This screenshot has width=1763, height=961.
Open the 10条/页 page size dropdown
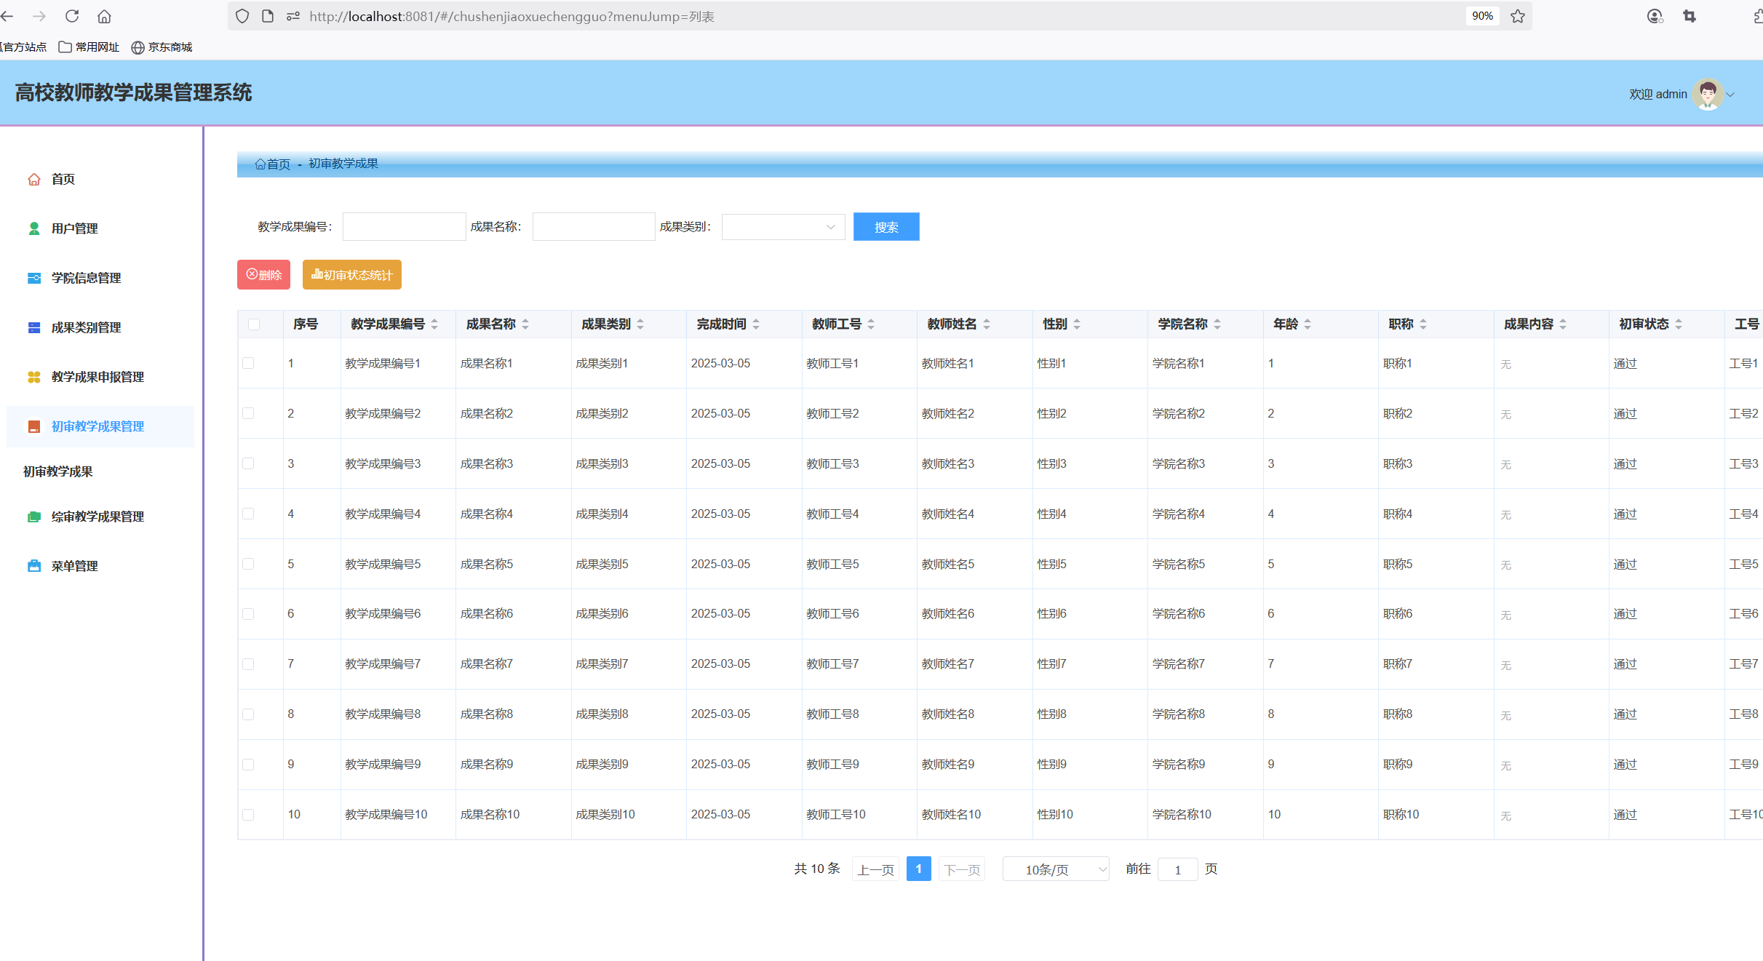[1055, 869]
